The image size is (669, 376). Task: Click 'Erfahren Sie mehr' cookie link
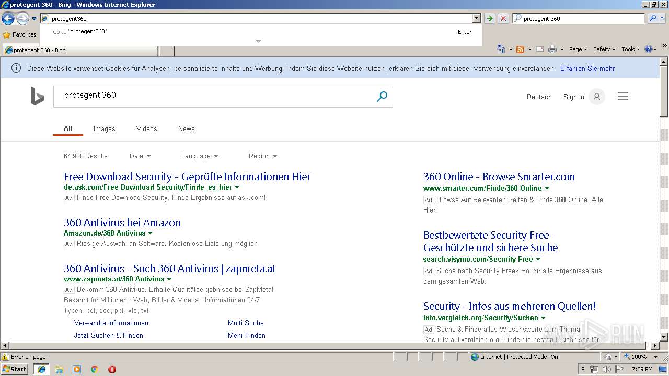(x=587, y=69)
